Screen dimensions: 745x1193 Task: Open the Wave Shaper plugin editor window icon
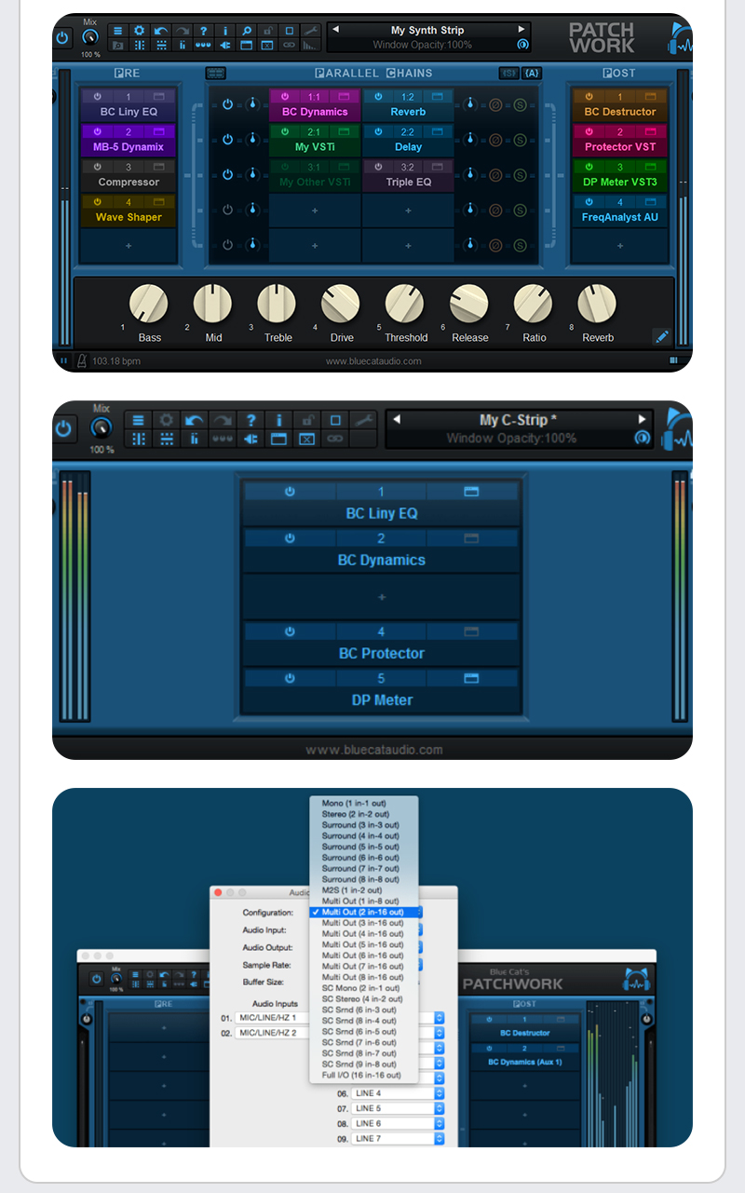(x=158, y=202)
